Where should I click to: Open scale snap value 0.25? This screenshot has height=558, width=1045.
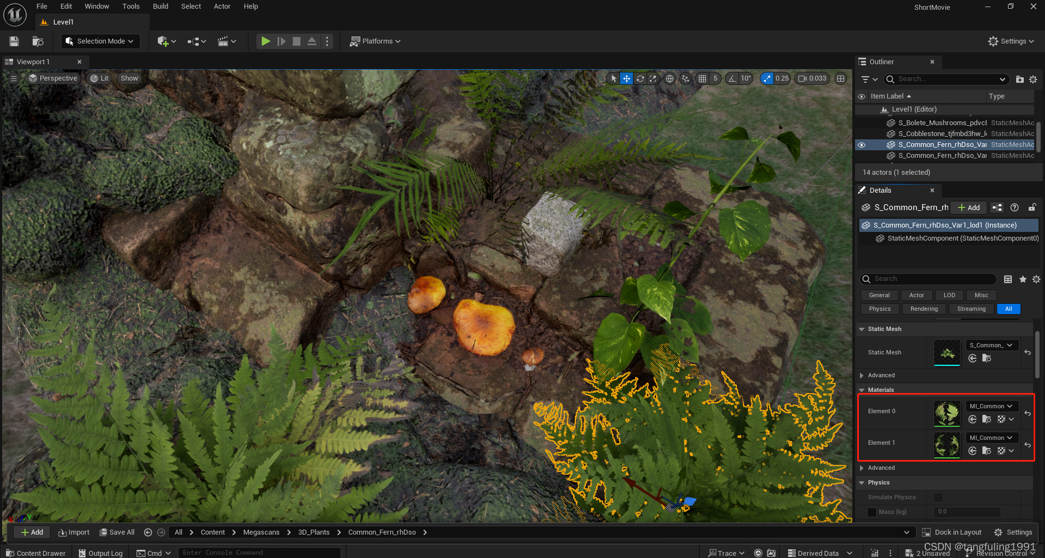click(x=782, y=78)
